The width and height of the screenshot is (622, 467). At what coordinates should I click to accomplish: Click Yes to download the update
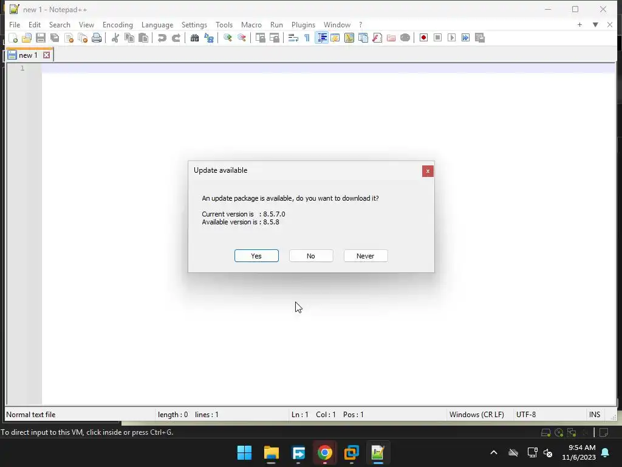(256, 256)
